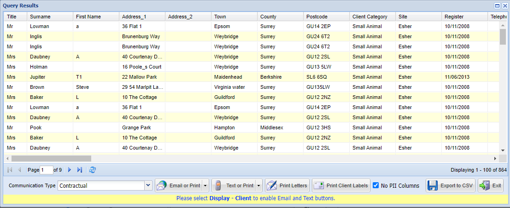Click the Grange Park address cell
Viewport: 510px width, 208px height.
click(142, 127)
